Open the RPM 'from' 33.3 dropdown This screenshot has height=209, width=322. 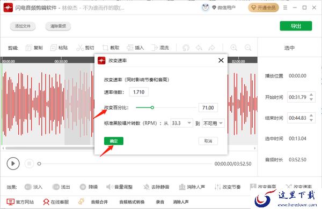pyautogui.click(x=181, y=123)
